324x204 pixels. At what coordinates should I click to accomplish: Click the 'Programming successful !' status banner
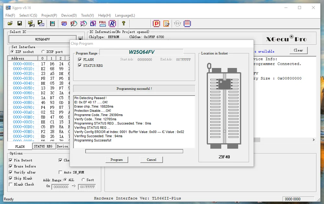[134, 89]
